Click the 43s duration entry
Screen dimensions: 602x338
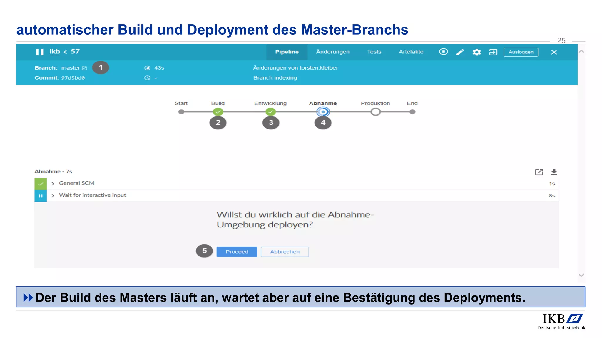159,68
